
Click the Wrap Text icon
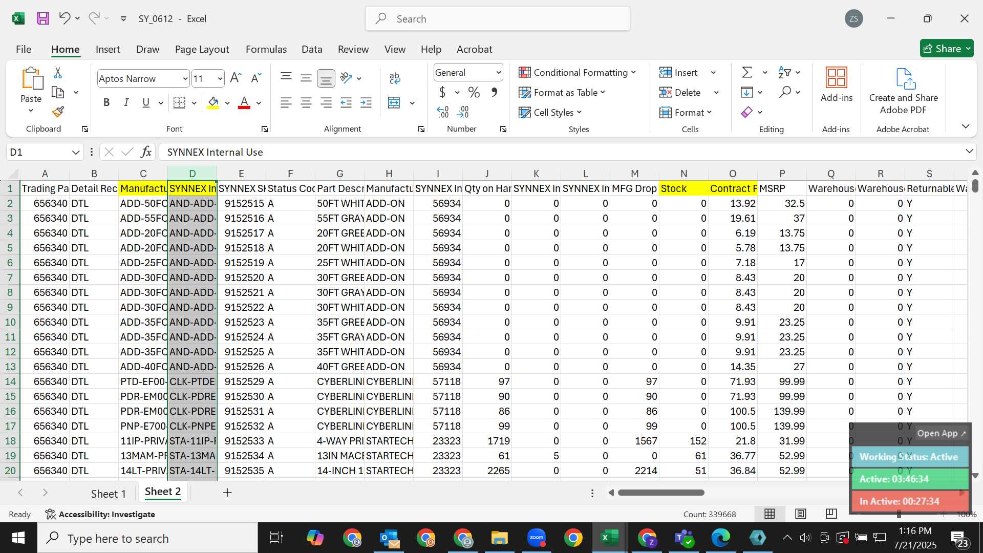click(x=394, y=78)
